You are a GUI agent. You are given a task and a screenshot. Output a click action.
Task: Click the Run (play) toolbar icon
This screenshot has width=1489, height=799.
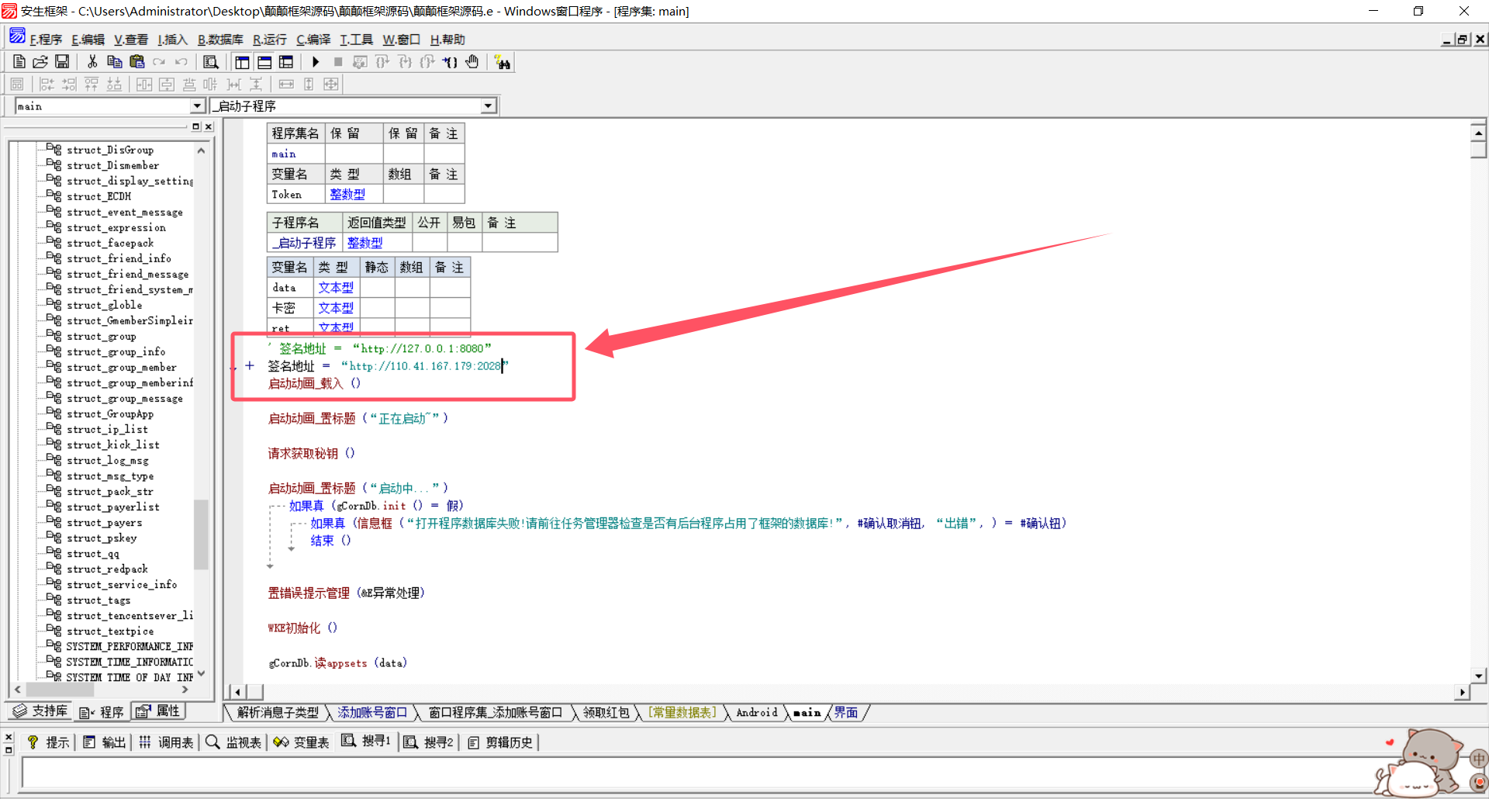coord(316,62)
